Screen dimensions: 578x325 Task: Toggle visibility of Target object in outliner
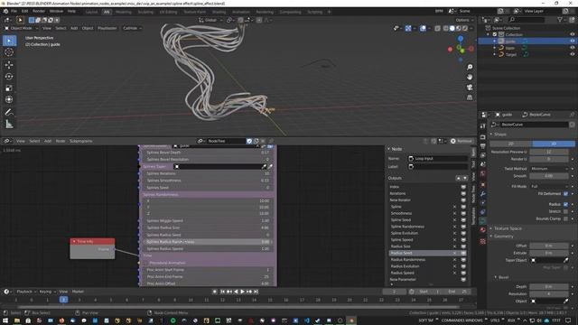coord(573,54)
